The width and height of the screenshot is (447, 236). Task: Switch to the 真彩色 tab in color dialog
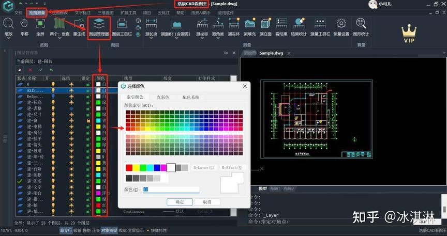point(163,97)
